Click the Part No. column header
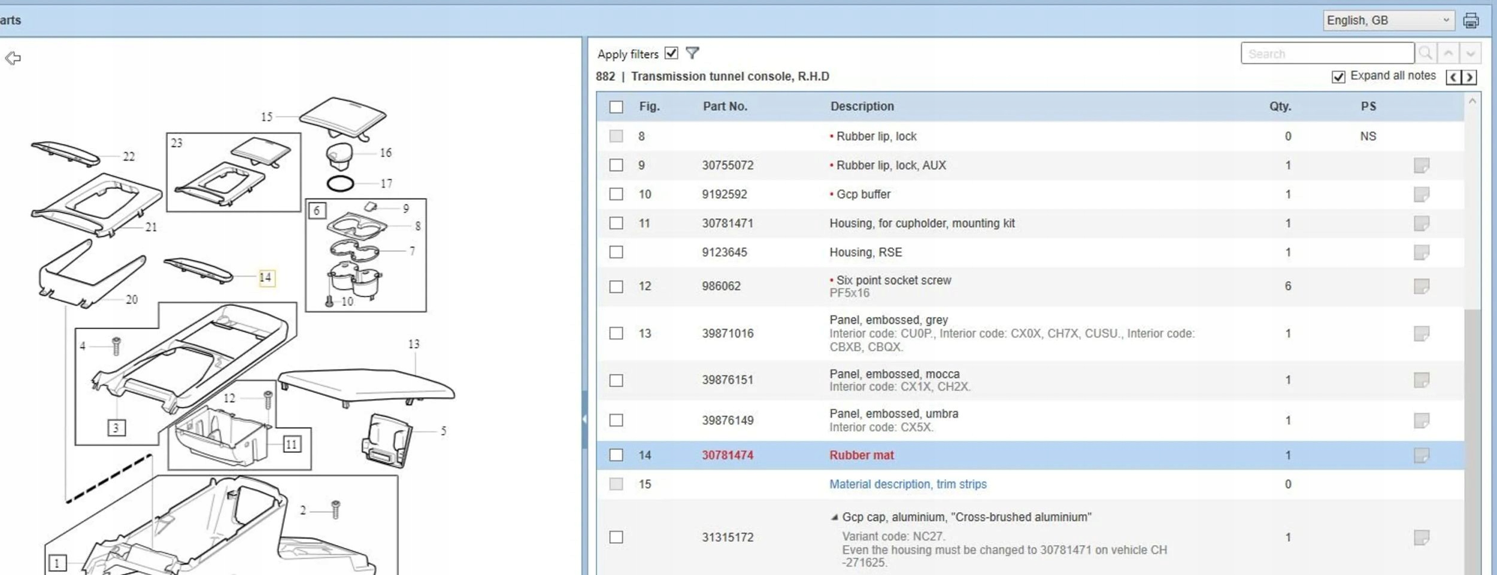The image size is (1497, 575). pos(725,107)
